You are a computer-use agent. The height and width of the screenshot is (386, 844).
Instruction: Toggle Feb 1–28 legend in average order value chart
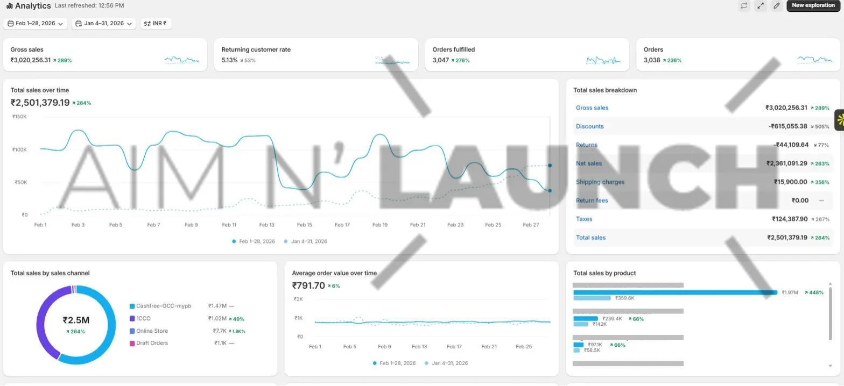tap(395, 363)
